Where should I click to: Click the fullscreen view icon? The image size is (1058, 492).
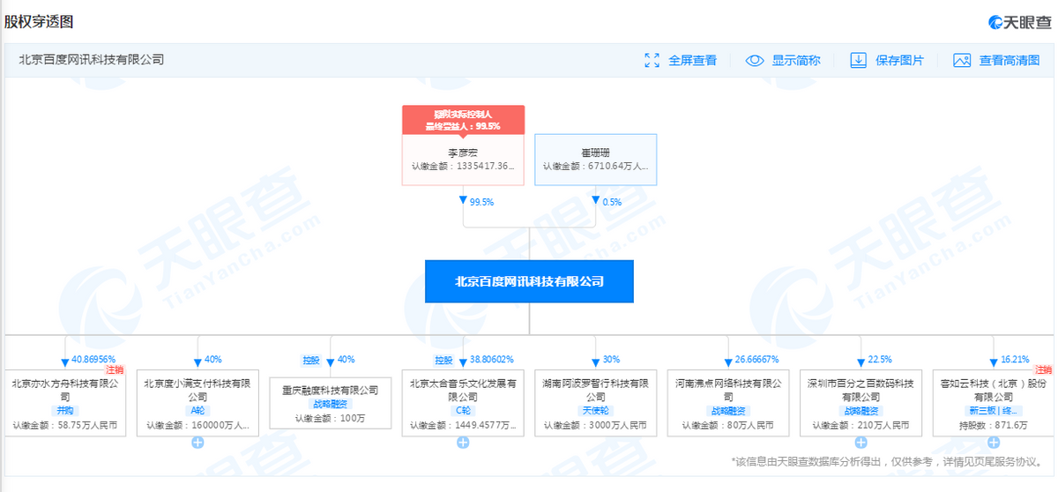tap(652, 60)
